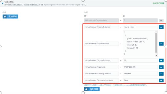167x94 pixels.
Task: Remove the virtual-server.f5.com/ip annotation
Action: click(x=161, y=67)
